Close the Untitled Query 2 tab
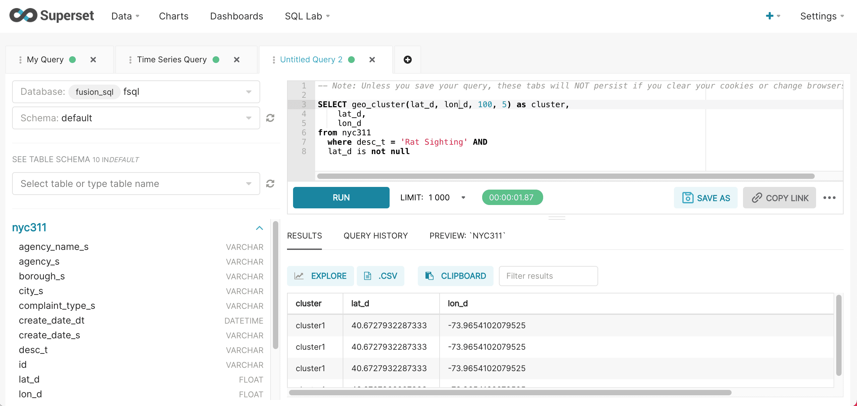 [372, 60]
